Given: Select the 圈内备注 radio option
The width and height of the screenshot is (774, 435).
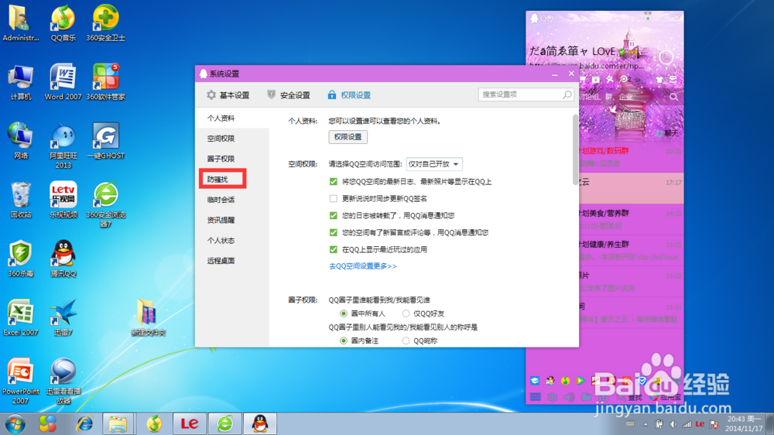Looking at the screenshot, I should point(344,341).
